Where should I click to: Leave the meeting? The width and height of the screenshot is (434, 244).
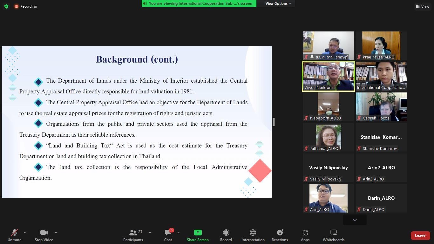pos(420,235)
